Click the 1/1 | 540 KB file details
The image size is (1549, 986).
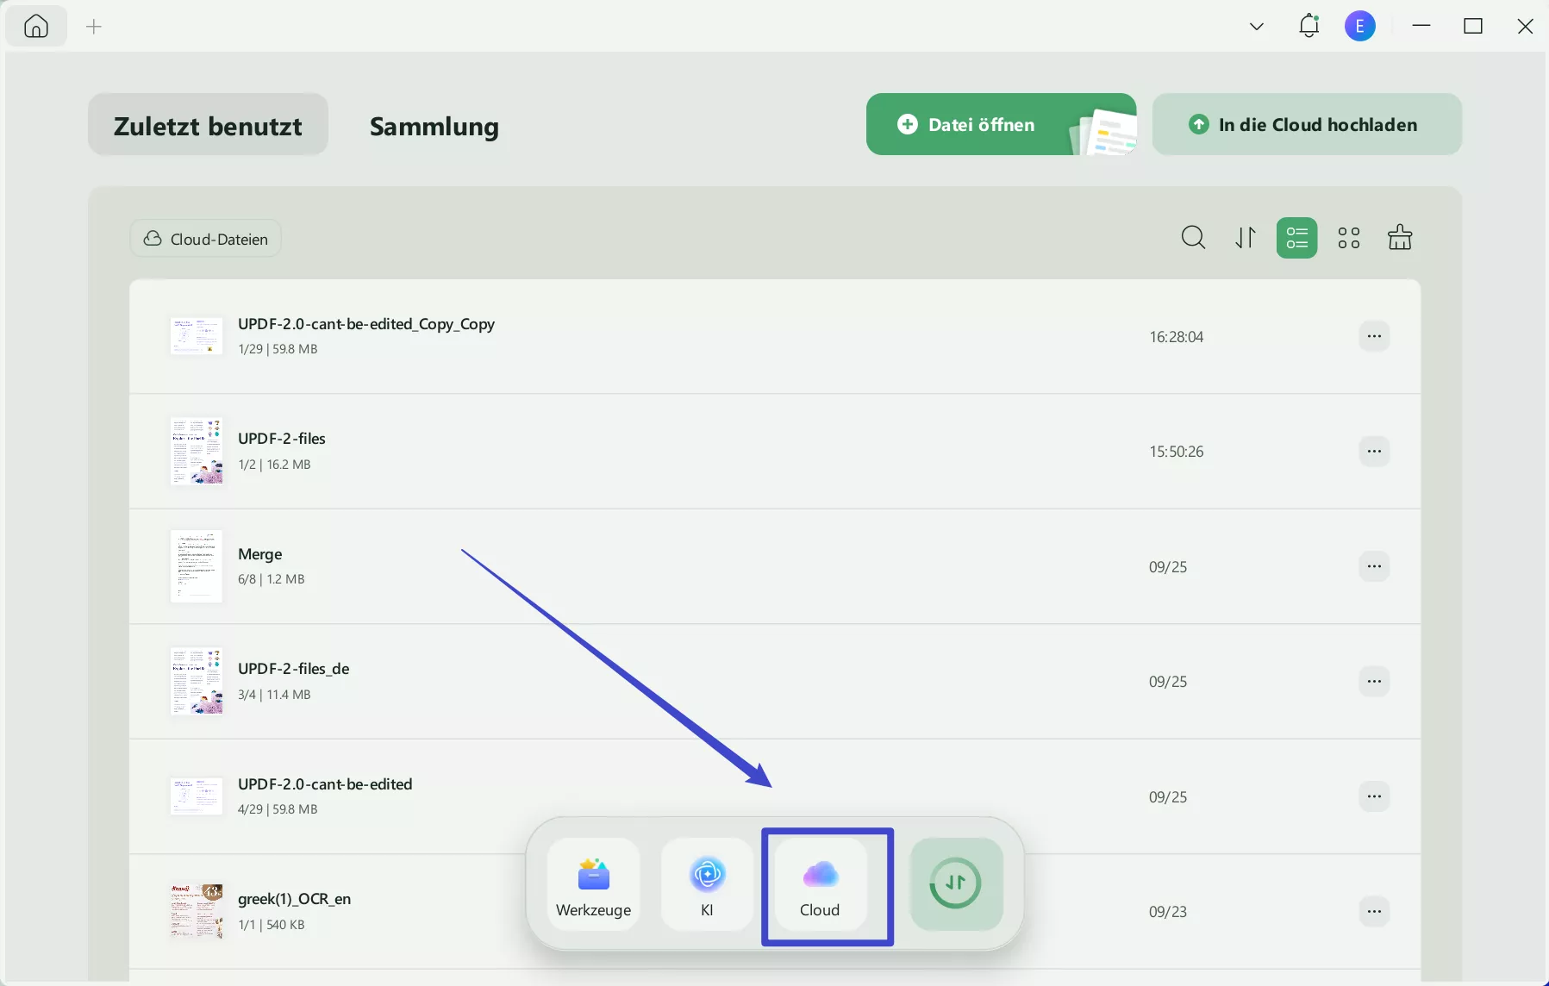coord(272,925)
